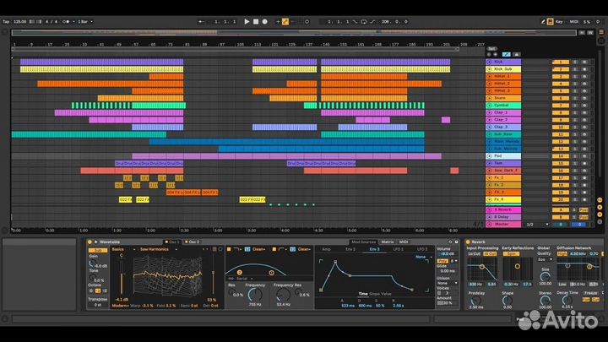The height and width of the screenshot is (342, 608).
Task: Unfold the Pad track with its arrow
Action: point(489,156)
